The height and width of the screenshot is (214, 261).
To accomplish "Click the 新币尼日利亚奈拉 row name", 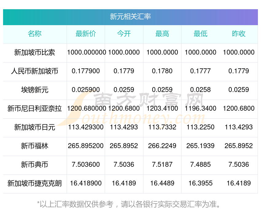I will coord(35,109).
